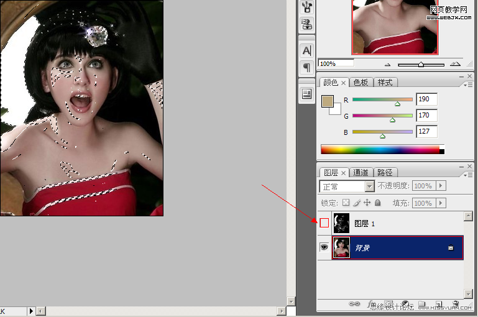Switch to the 通道 channels tab
The width and height of the screenshot is (478, 317).
click(x=361, y=172)
